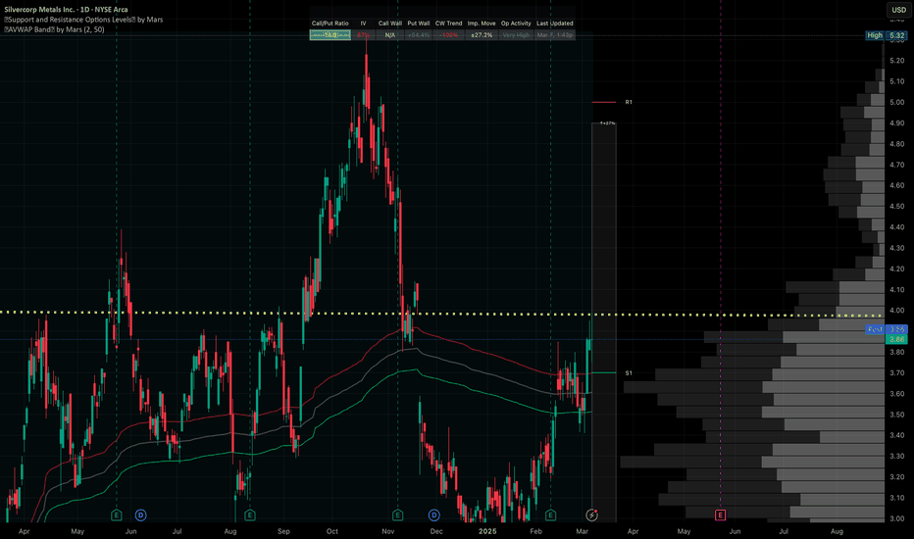914x539 pixels.
Task: Click the +27% implied move label
Action: click(x=607, y=123)
